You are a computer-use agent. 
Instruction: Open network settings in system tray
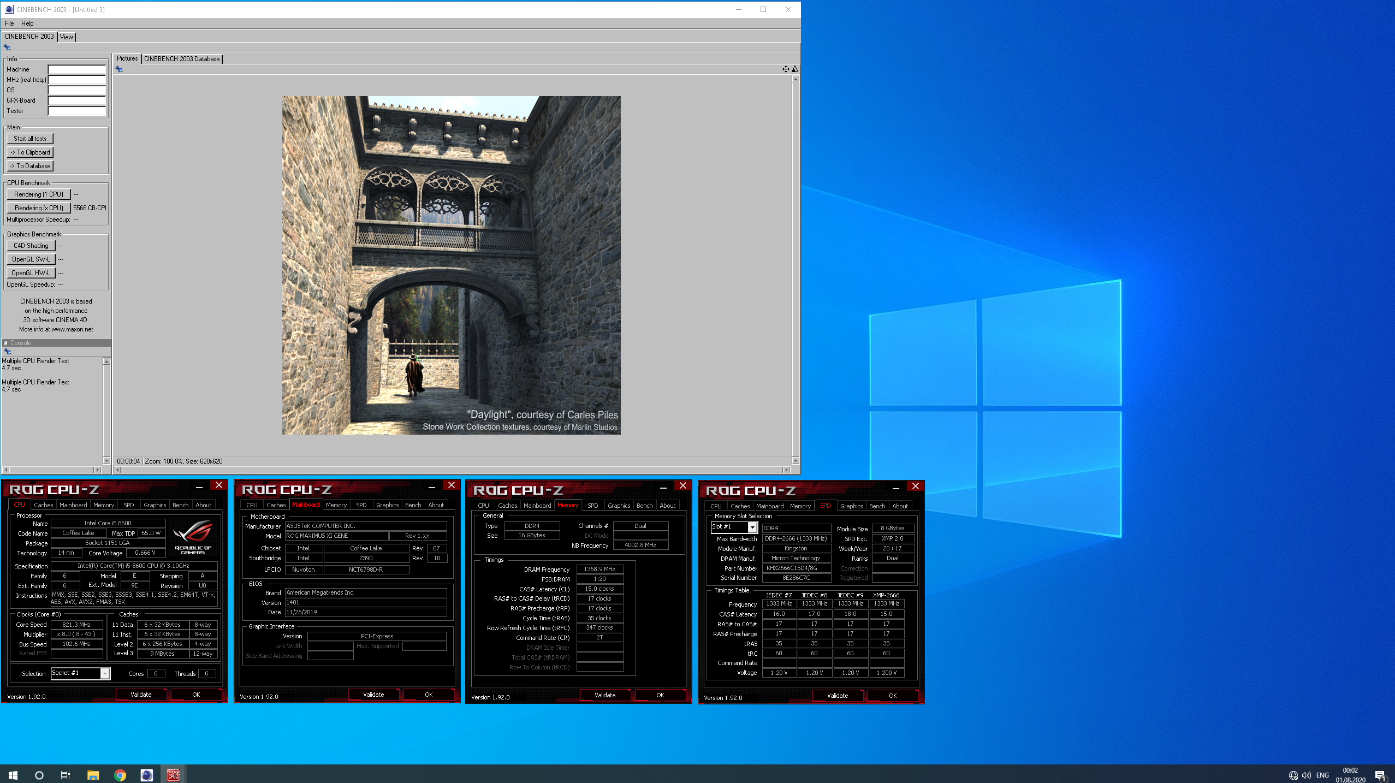pos(1293,775)
